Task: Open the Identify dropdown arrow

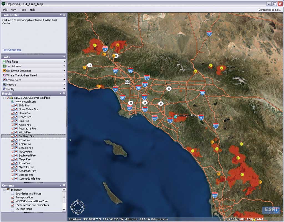Action: click(64, 89)
